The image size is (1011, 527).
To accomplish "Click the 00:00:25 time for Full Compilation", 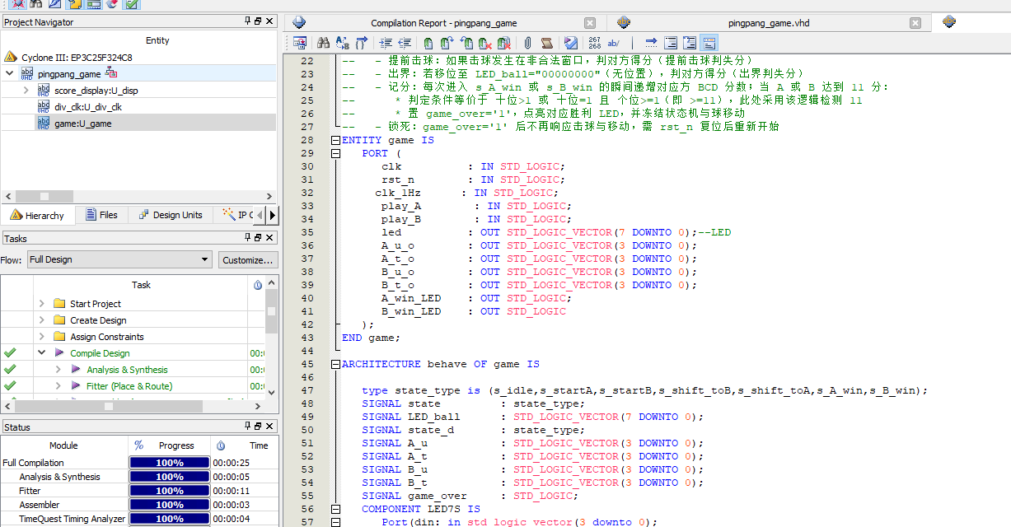I will point(231,463).
